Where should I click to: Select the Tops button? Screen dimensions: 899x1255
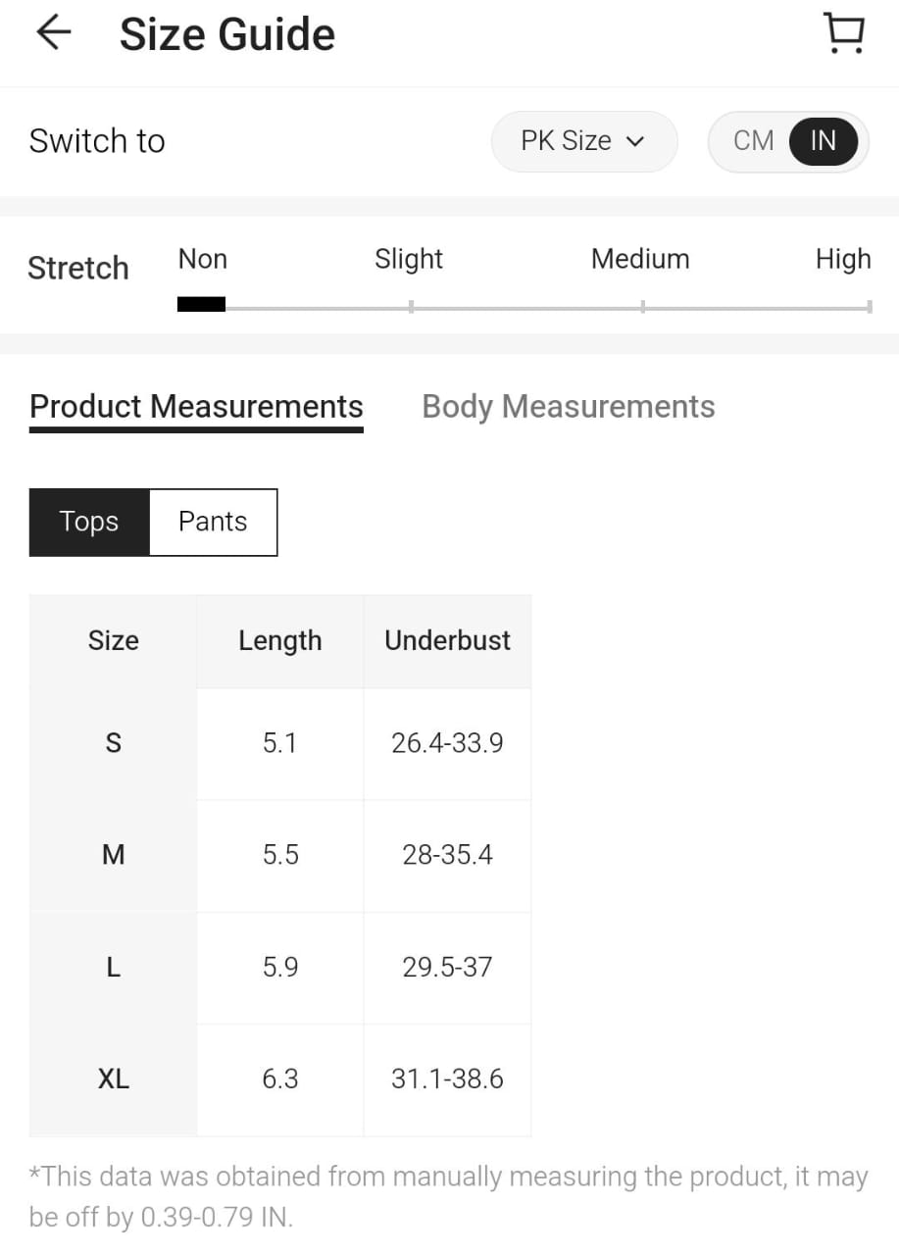pos(89,522)
